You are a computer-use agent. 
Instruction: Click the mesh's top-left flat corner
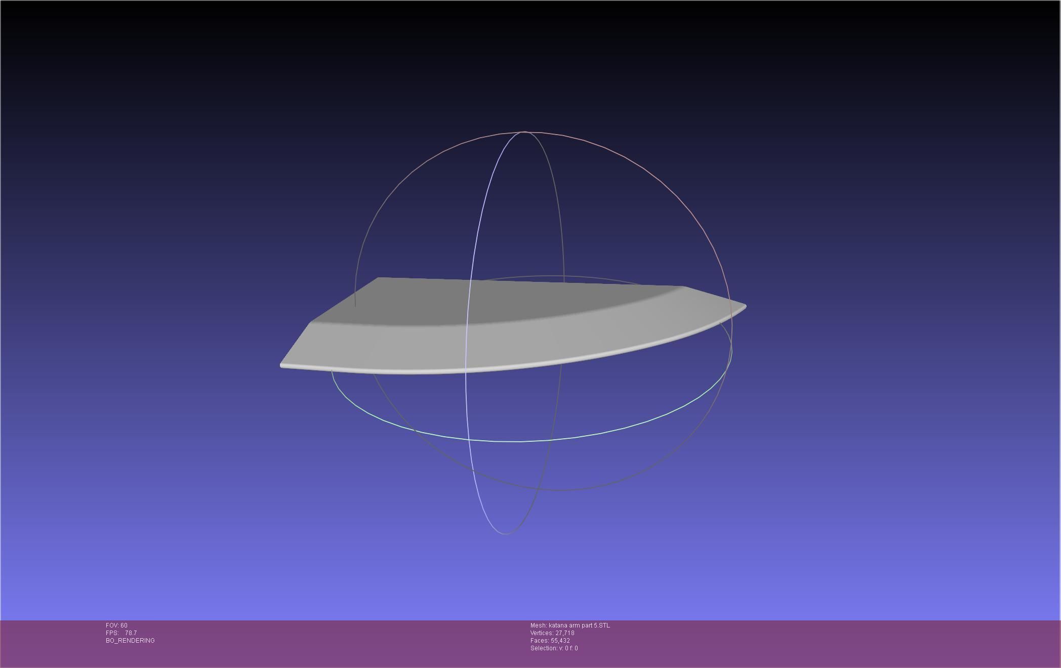pyautogui.click(x=381, y=280)
